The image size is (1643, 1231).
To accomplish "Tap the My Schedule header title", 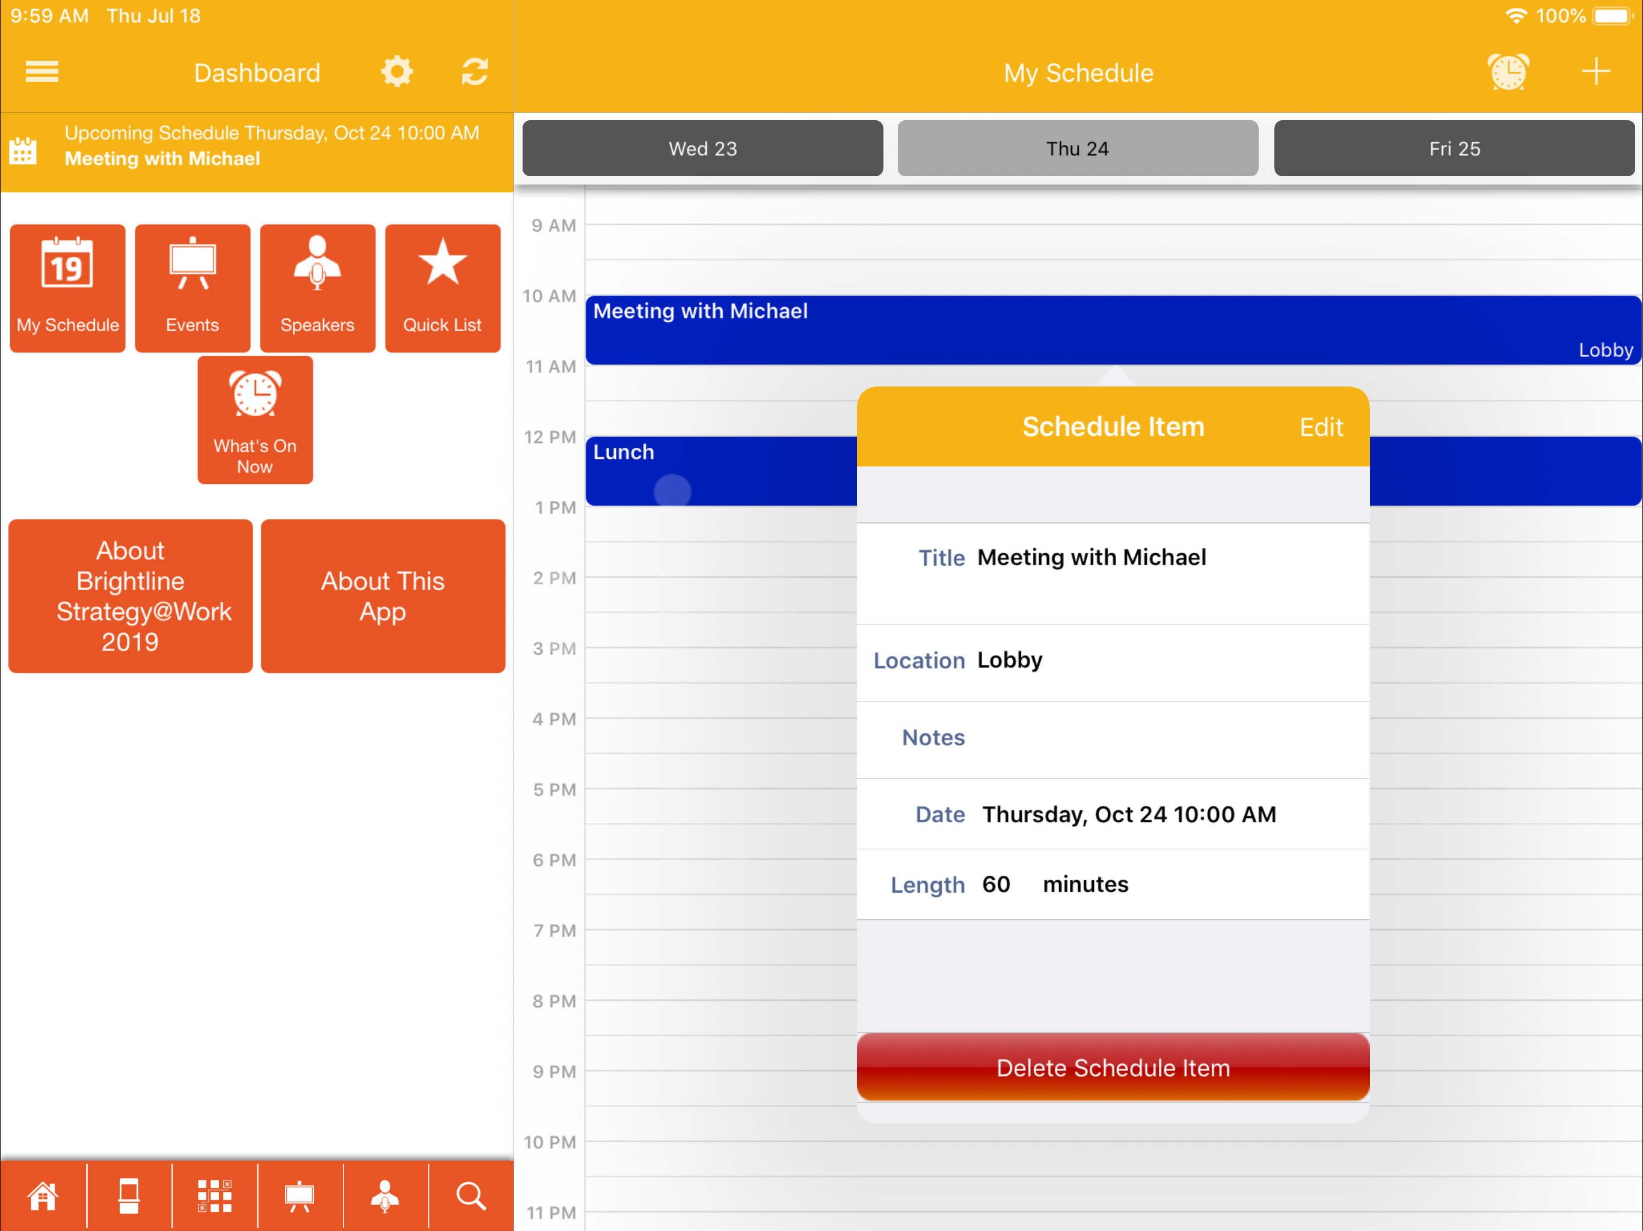I will point(1078,73).
